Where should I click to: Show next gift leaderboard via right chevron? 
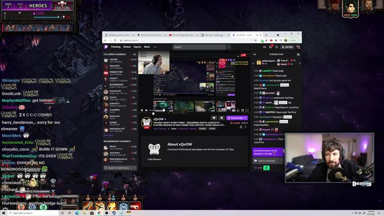299,64
